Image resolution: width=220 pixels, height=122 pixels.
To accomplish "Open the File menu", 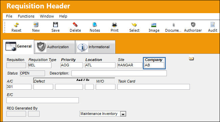I will (9, 16).
